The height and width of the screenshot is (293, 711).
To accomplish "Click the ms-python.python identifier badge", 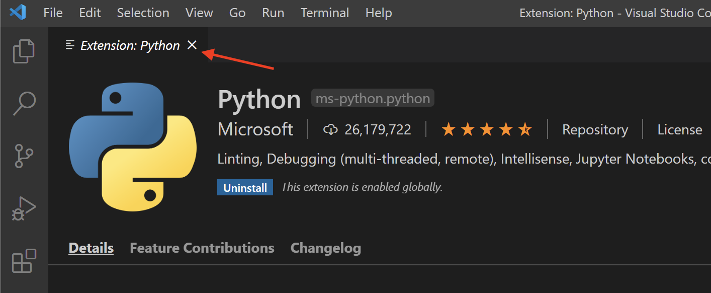I will tap(372, 98).
